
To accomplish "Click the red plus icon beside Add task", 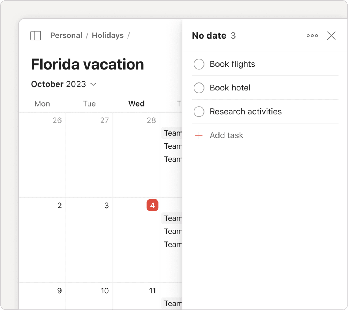I will [199, 135].
